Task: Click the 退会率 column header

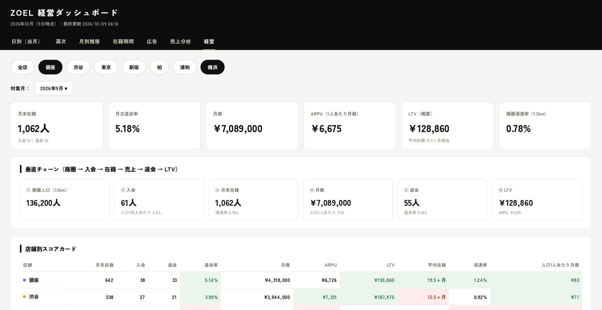Action: click(211, 265)
